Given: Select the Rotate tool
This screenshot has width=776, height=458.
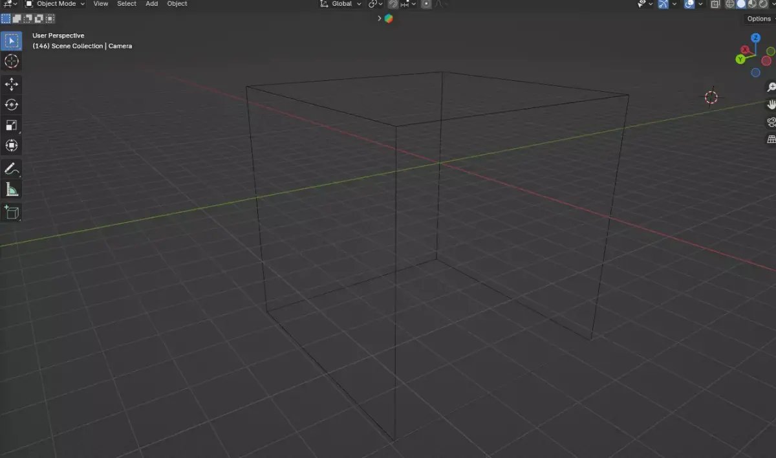Looking at the screenshot, I should pos(12,105).
